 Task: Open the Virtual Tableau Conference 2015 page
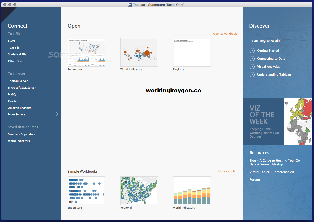tap(273, 172)
